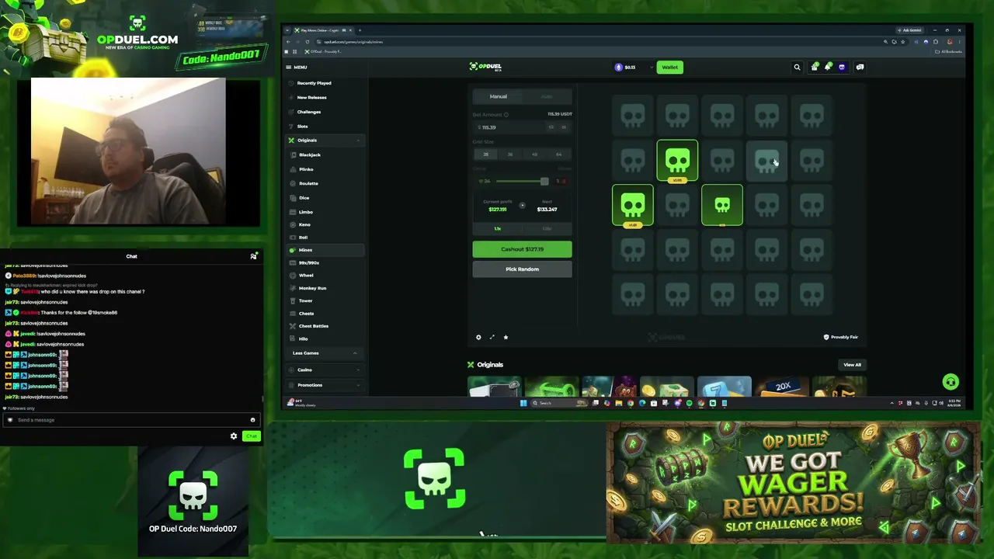The width and height of the screenshot is (994, 559).
Task: Collapse the Originals sidebar section
Action: [359, 141]
